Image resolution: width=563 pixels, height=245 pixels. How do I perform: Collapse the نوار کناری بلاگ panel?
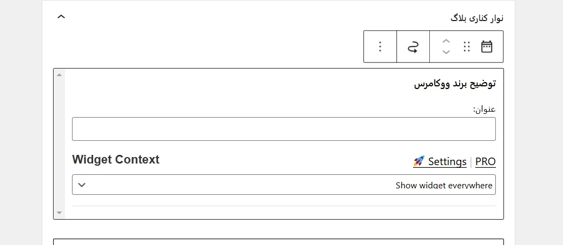click(x=61, y=17)
